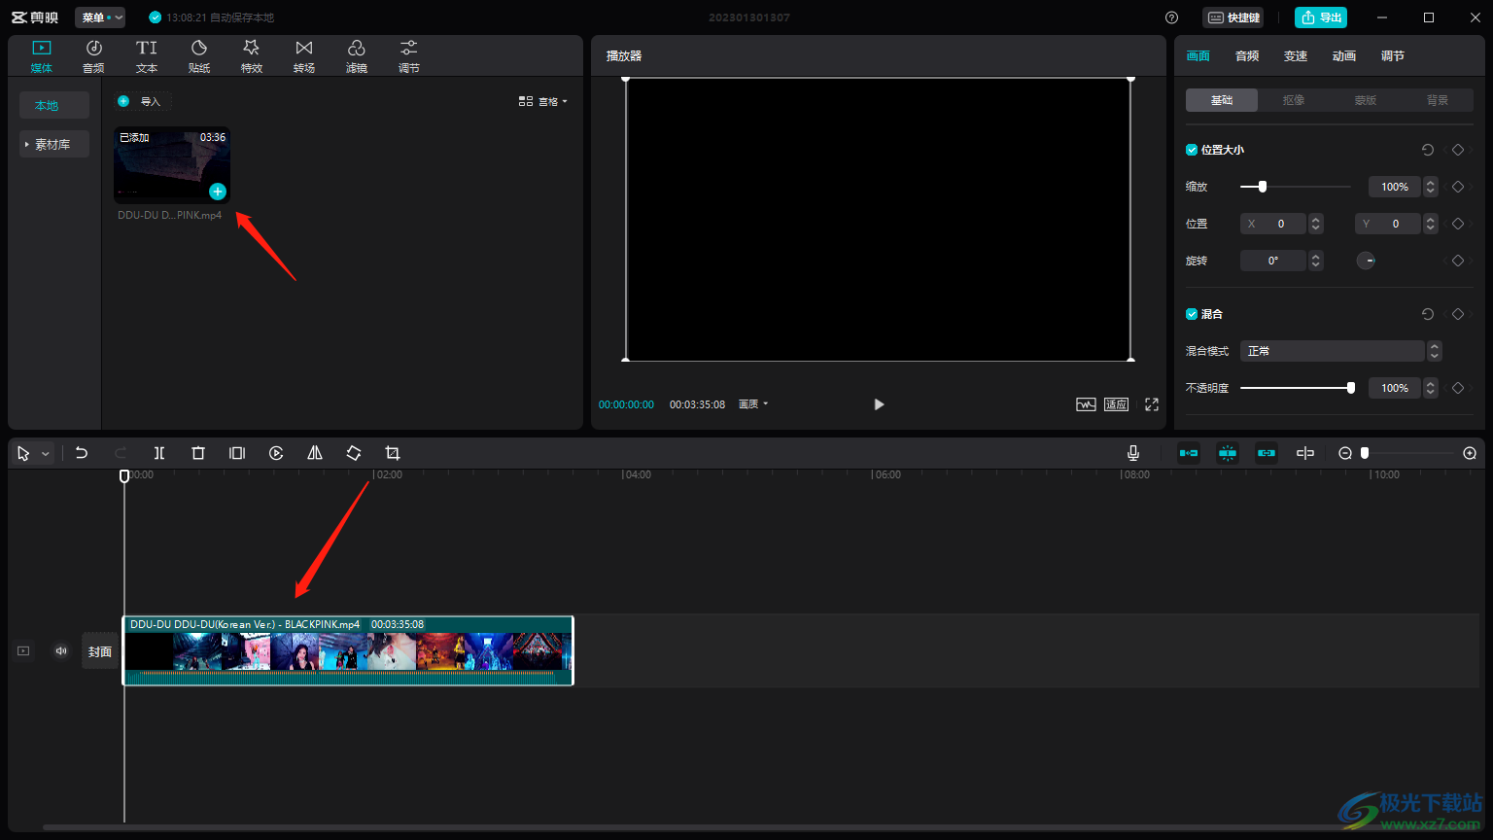
Task: Click the 缩放 scale slider
Action: (x=1296, y=187)
